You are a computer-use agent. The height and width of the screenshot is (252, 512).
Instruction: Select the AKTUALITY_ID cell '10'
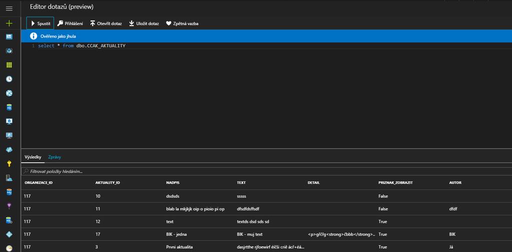98,196
